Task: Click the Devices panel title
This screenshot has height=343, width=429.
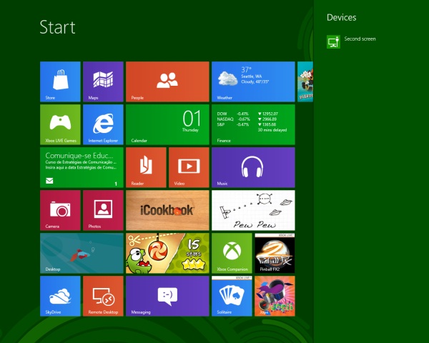Action: click(x=342, y=17)
